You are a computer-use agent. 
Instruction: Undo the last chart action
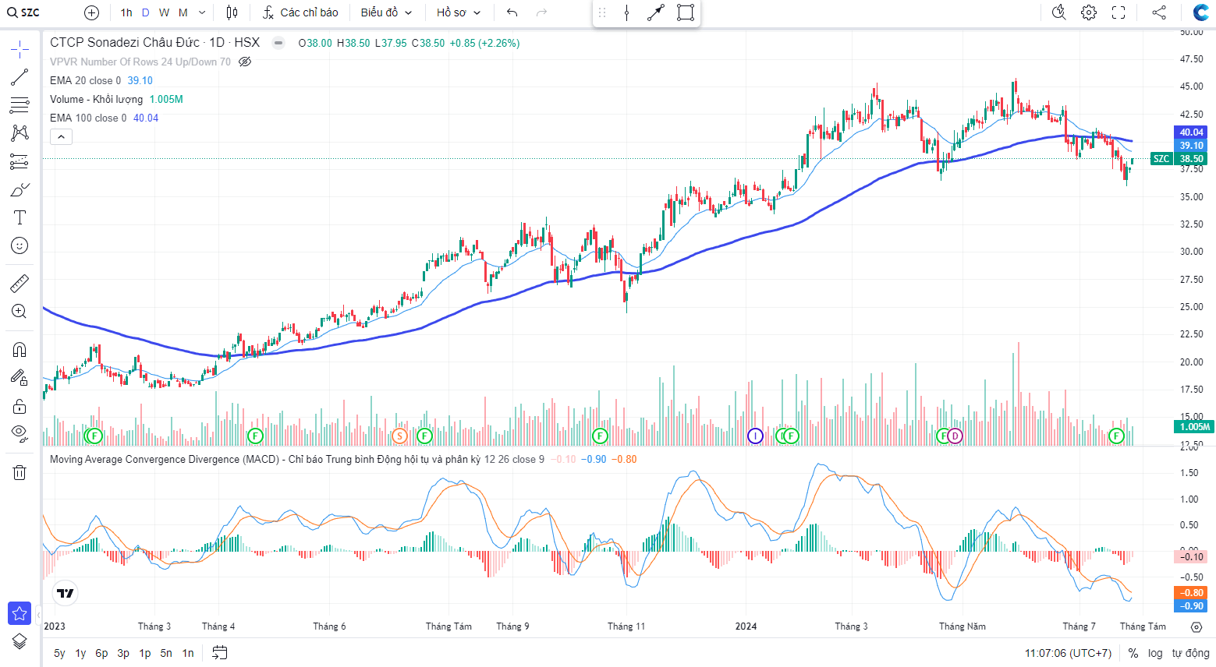tap(512, 12)
